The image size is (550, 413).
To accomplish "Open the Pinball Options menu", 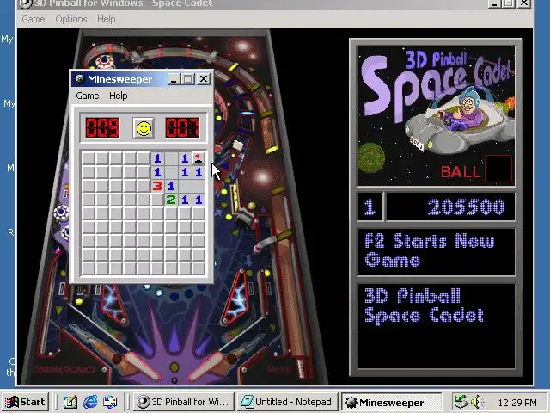I will 71,19.
